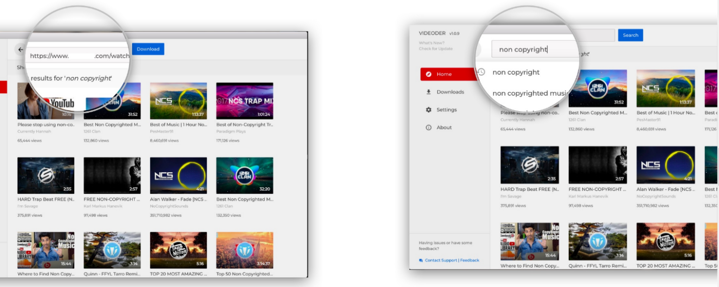
Task: Open the 1:01:24 NCS Trap Mix thumbnail
Action: pyautogui.click(x=245, y=101)
